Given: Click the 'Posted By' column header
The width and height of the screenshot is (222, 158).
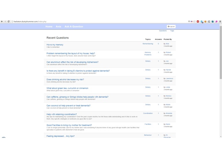Looking at the screenshot, I should point(168,39).
